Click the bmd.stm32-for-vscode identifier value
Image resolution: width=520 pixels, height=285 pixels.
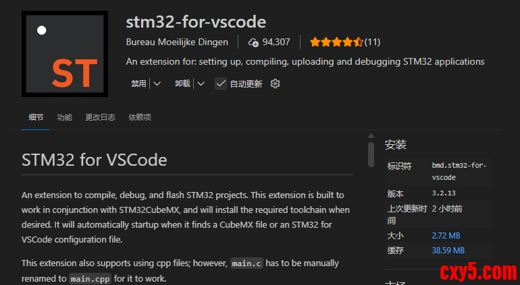click(x=459, y=171)
